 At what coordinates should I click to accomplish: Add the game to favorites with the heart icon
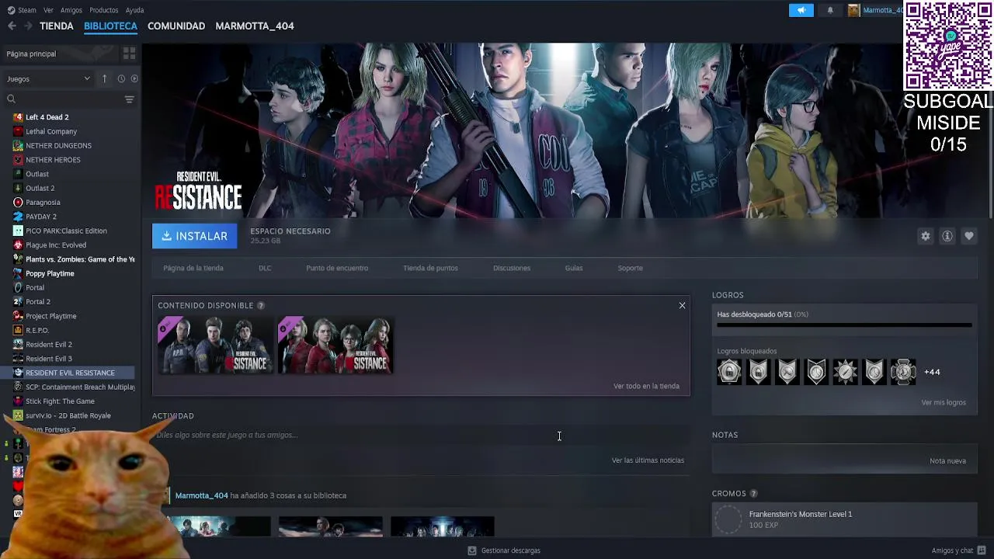968,236
